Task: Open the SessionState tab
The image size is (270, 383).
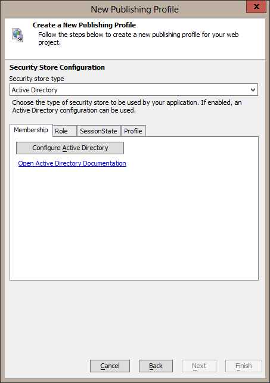Action: (x=99, y=131)
